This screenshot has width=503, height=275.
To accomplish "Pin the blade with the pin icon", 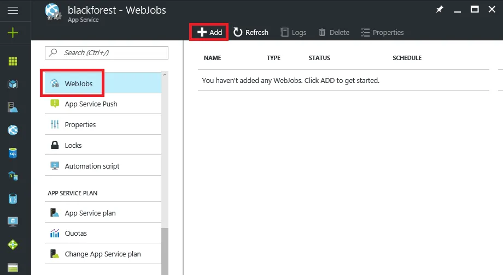I will point(440,10).
